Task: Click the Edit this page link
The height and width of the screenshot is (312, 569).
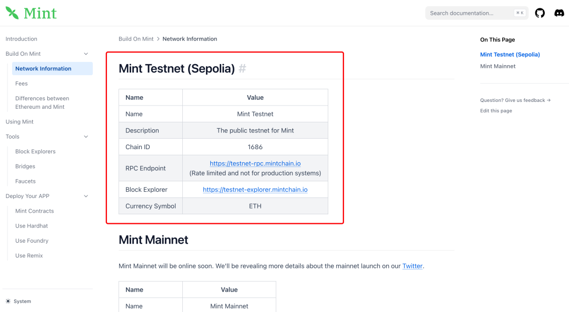Action: (x=496, y=111)
